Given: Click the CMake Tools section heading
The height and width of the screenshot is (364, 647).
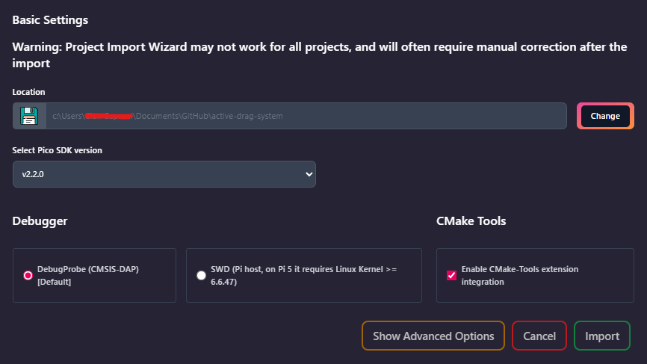Looking at the screenshot, I should pos(471,221).
